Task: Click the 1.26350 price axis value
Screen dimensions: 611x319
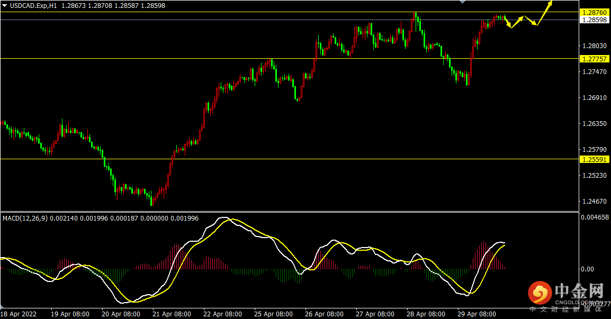Action: [x=594, y=123]
